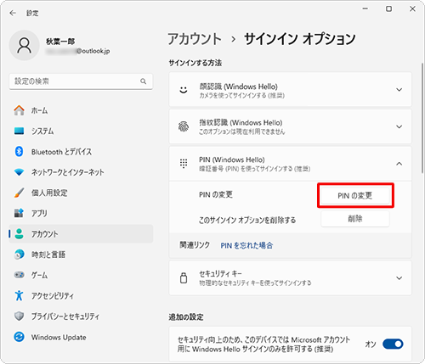Screen dimensions: 425x364
Task: Open the PIN を忘れた場合 link
Action: coord(246,245)
